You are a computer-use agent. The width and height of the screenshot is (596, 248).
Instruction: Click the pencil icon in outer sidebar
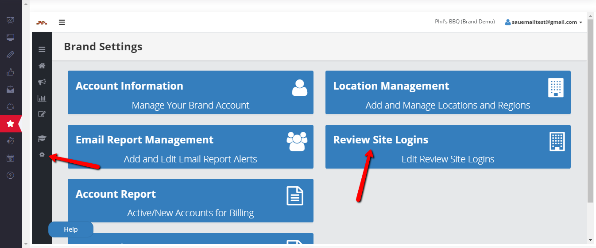point(11,55)
